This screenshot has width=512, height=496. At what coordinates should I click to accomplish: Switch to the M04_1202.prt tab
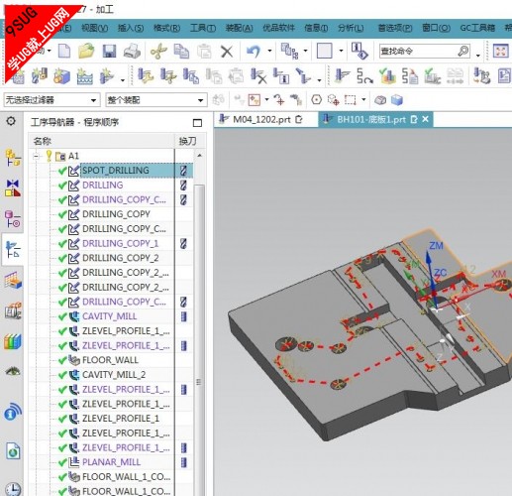261,119
